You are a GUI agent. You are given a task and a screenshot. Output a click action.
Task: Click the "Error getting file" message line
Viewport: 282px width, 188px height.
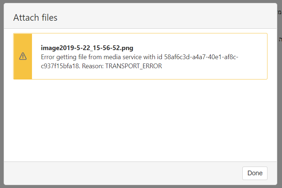[x=140, y=57]
